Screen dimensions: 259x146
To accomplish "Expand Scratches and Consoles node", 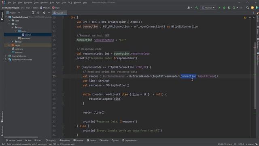I will pyautogui.click(x=6, y=60).
